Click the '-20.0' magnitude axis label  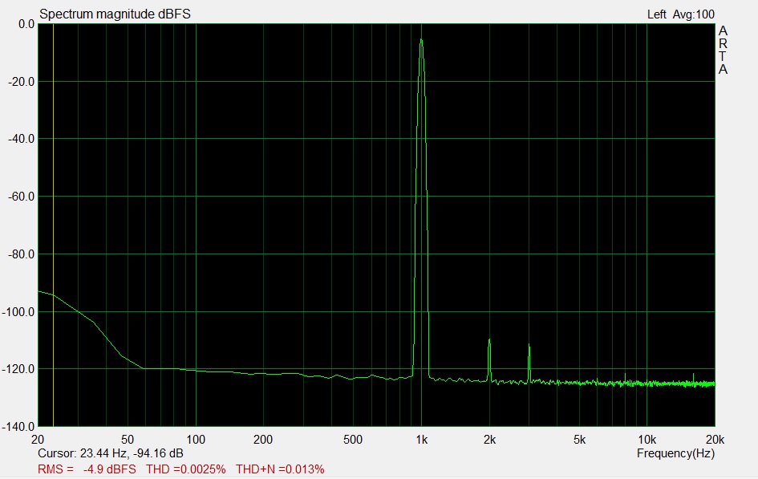pyautogui.click(x=22, y=82)
